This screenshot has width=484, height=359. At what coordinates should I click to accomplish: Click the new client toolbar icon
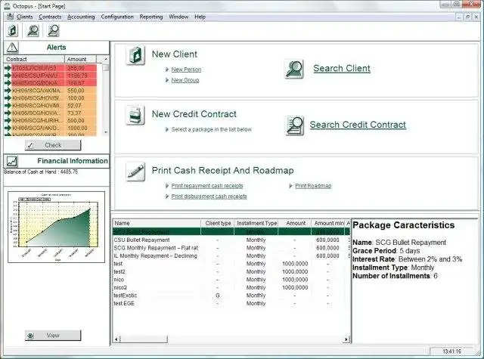click(x=13, y=30)
